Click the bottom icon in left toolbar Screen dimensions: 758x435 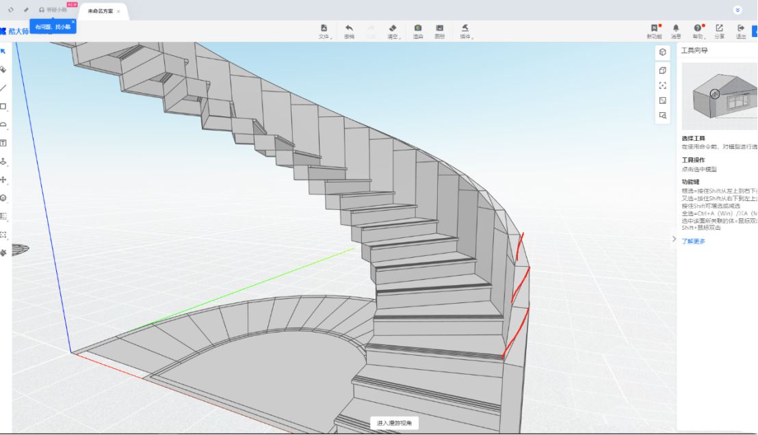point(3,253)
